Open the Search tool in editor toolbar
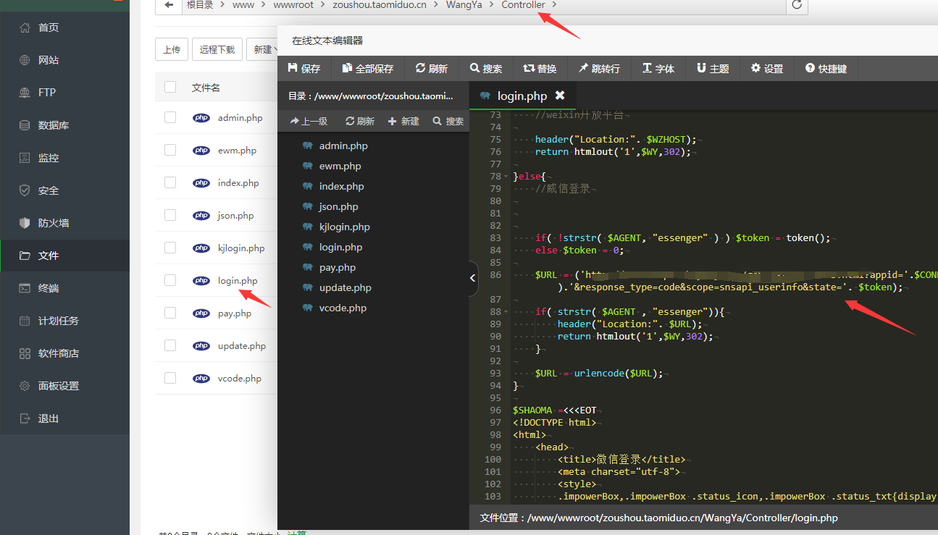 [485, 69]
